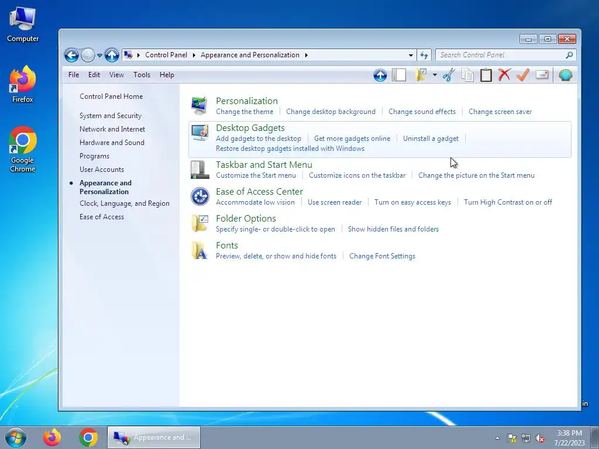This screenshot has height=449, width=599.
Task: Click Show hidden files and folders
Action: pyautogui.click(x=394, y=229)
